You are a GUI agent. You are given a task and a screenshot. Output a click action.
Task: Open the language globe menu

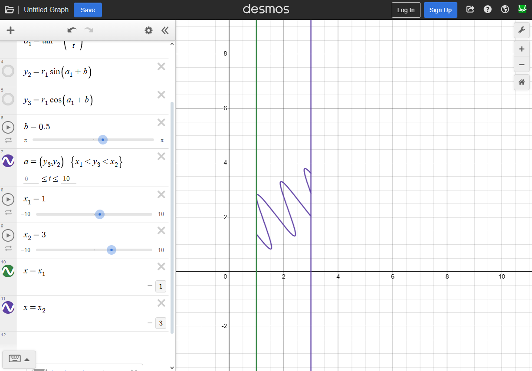pyautogui.click(x=505, y=10)
